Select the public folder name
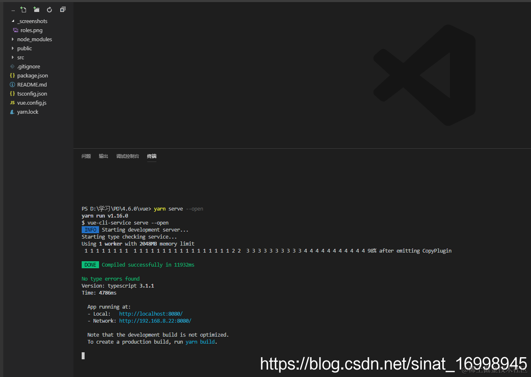Image resolution: width=531 pixels, height=377 pixels. click(x=24, y=48)
